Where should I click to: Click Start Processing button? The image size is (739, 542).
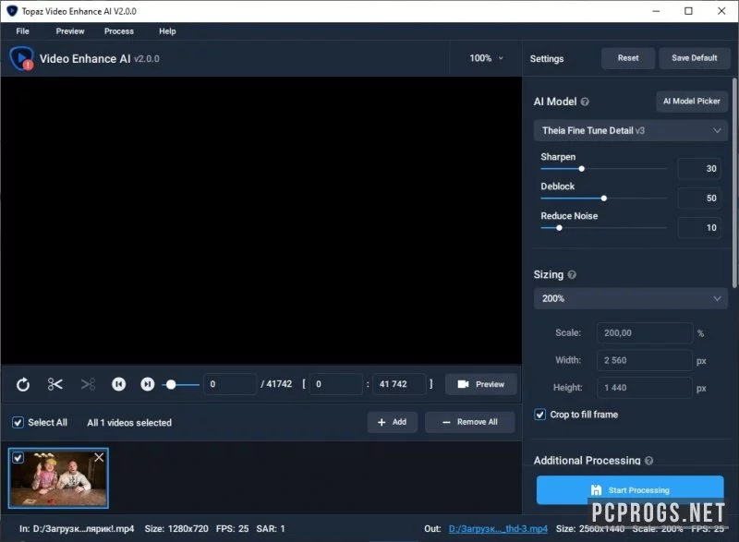630,490
